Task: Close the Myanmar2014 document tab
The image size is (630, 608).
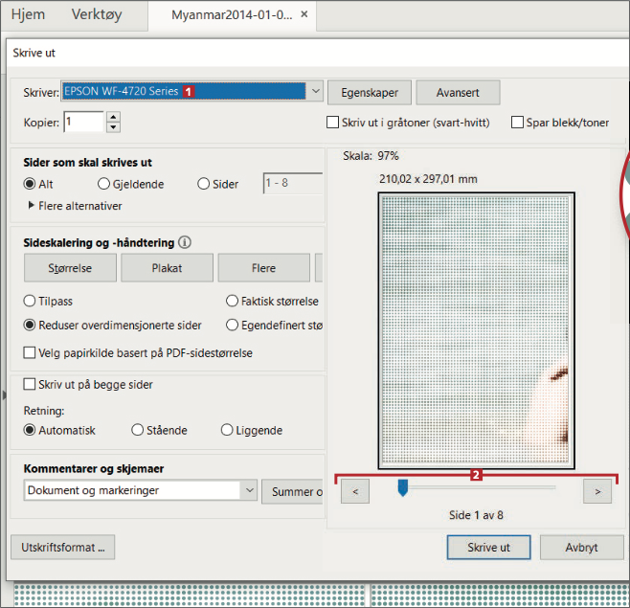Action: pyautogui.click(x=304, y=15)
